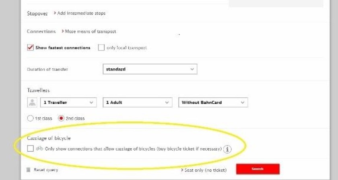The height and width of the screenshot is (180, 338).
Task: Open the 1 Adult dropdown
Action: point(137,102)
